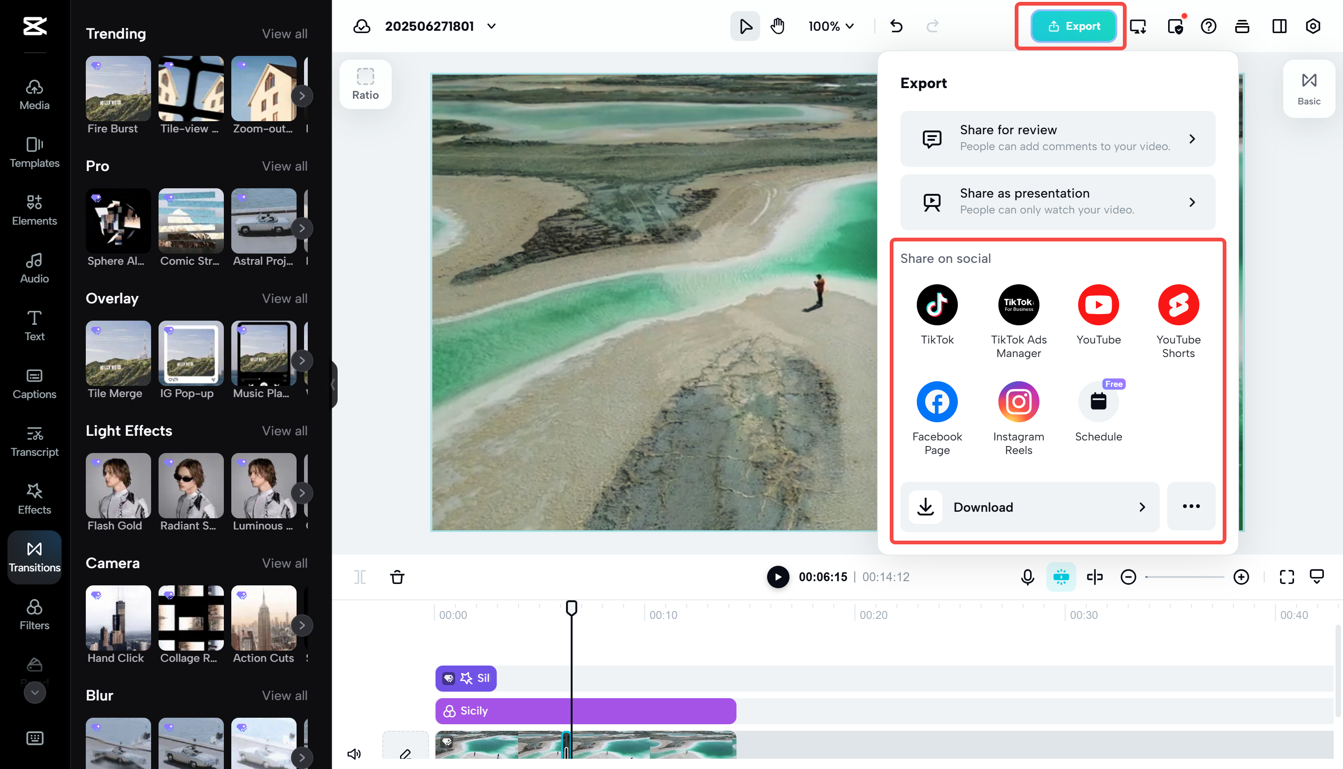Share the video to TikTok
This screenshot has height=769, width=1343.
(x=937, y=304)
